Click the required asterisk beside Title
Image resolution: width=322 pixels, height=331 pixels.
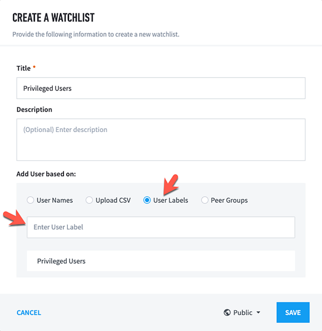tap(34, 67)
